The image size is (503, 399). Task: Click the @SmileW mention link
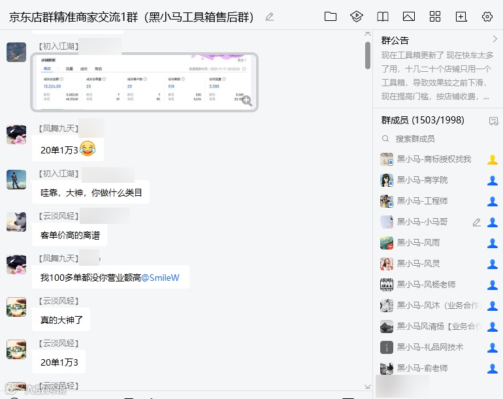(x=160, y=278)
